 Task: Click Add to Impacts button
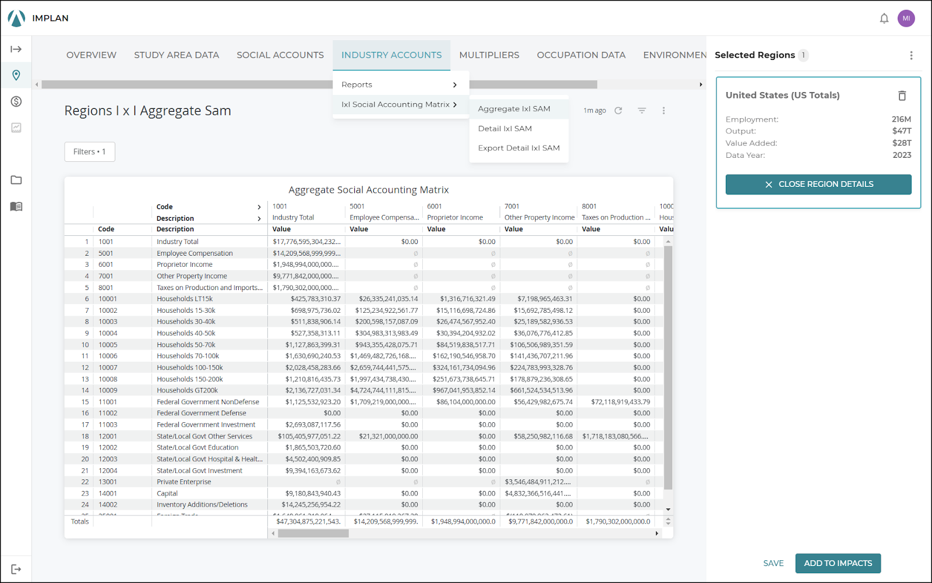(838, 563)
